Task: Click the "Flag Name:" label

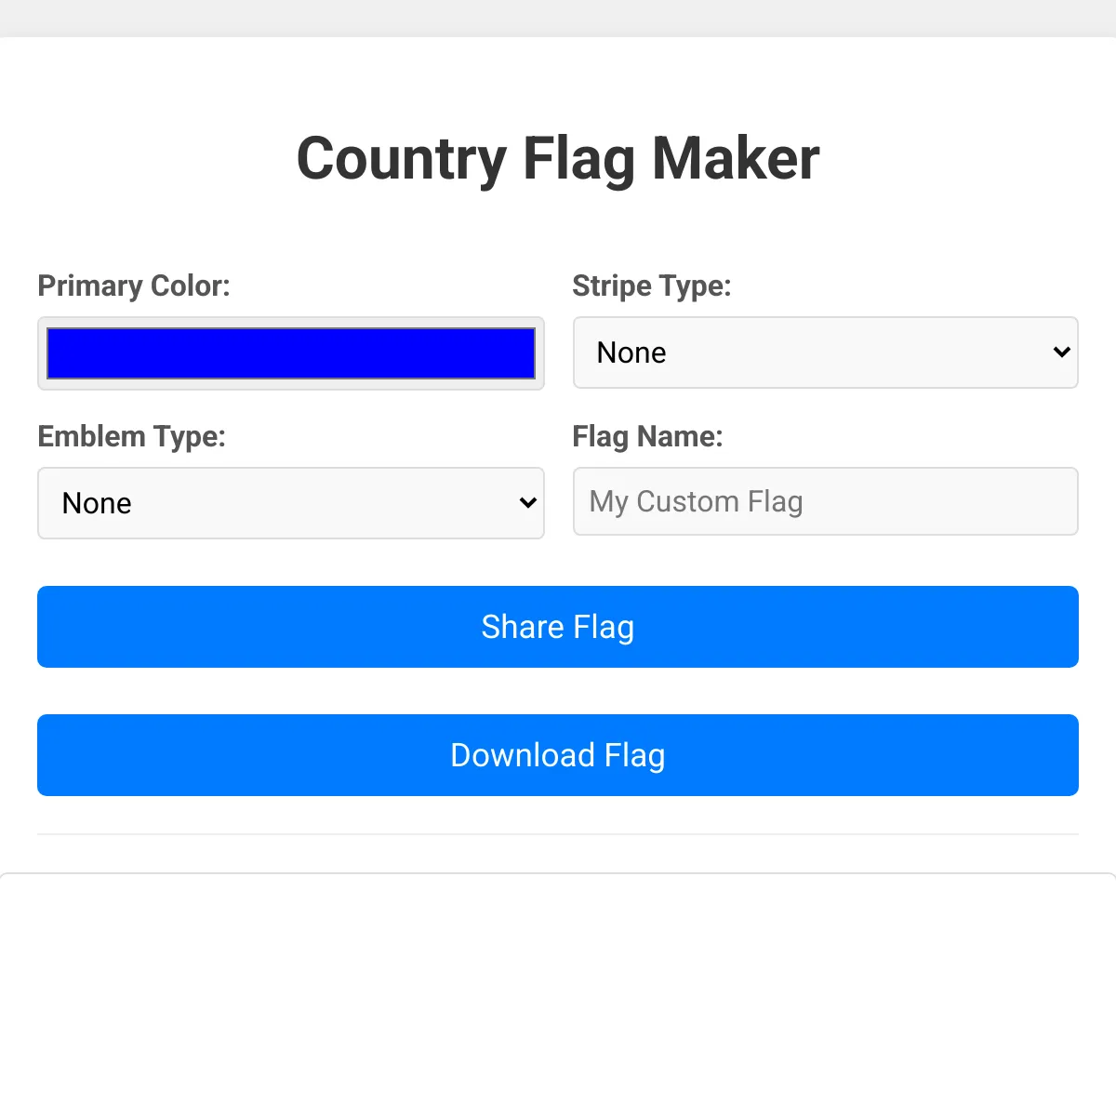Action: tap(647, 436)
